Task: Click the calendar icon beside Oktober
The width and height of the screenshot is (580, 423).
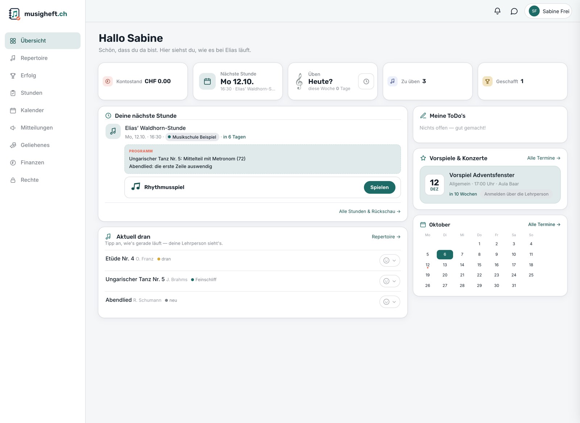Action: pos(423,225)
